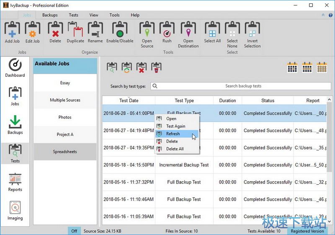Go to Reports in the left sidebar
This screenshot has height=235, width=335.
point(15,182)
